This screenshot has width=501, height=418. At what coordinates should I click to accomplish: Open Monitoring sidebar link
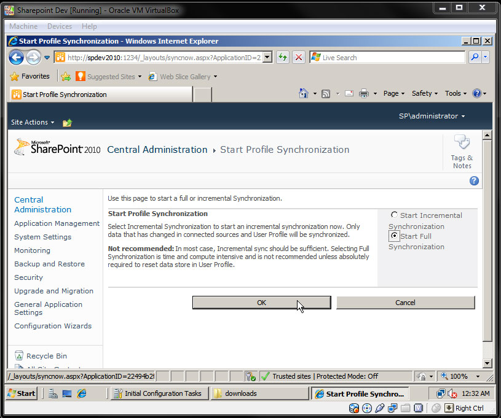[32, 250]
